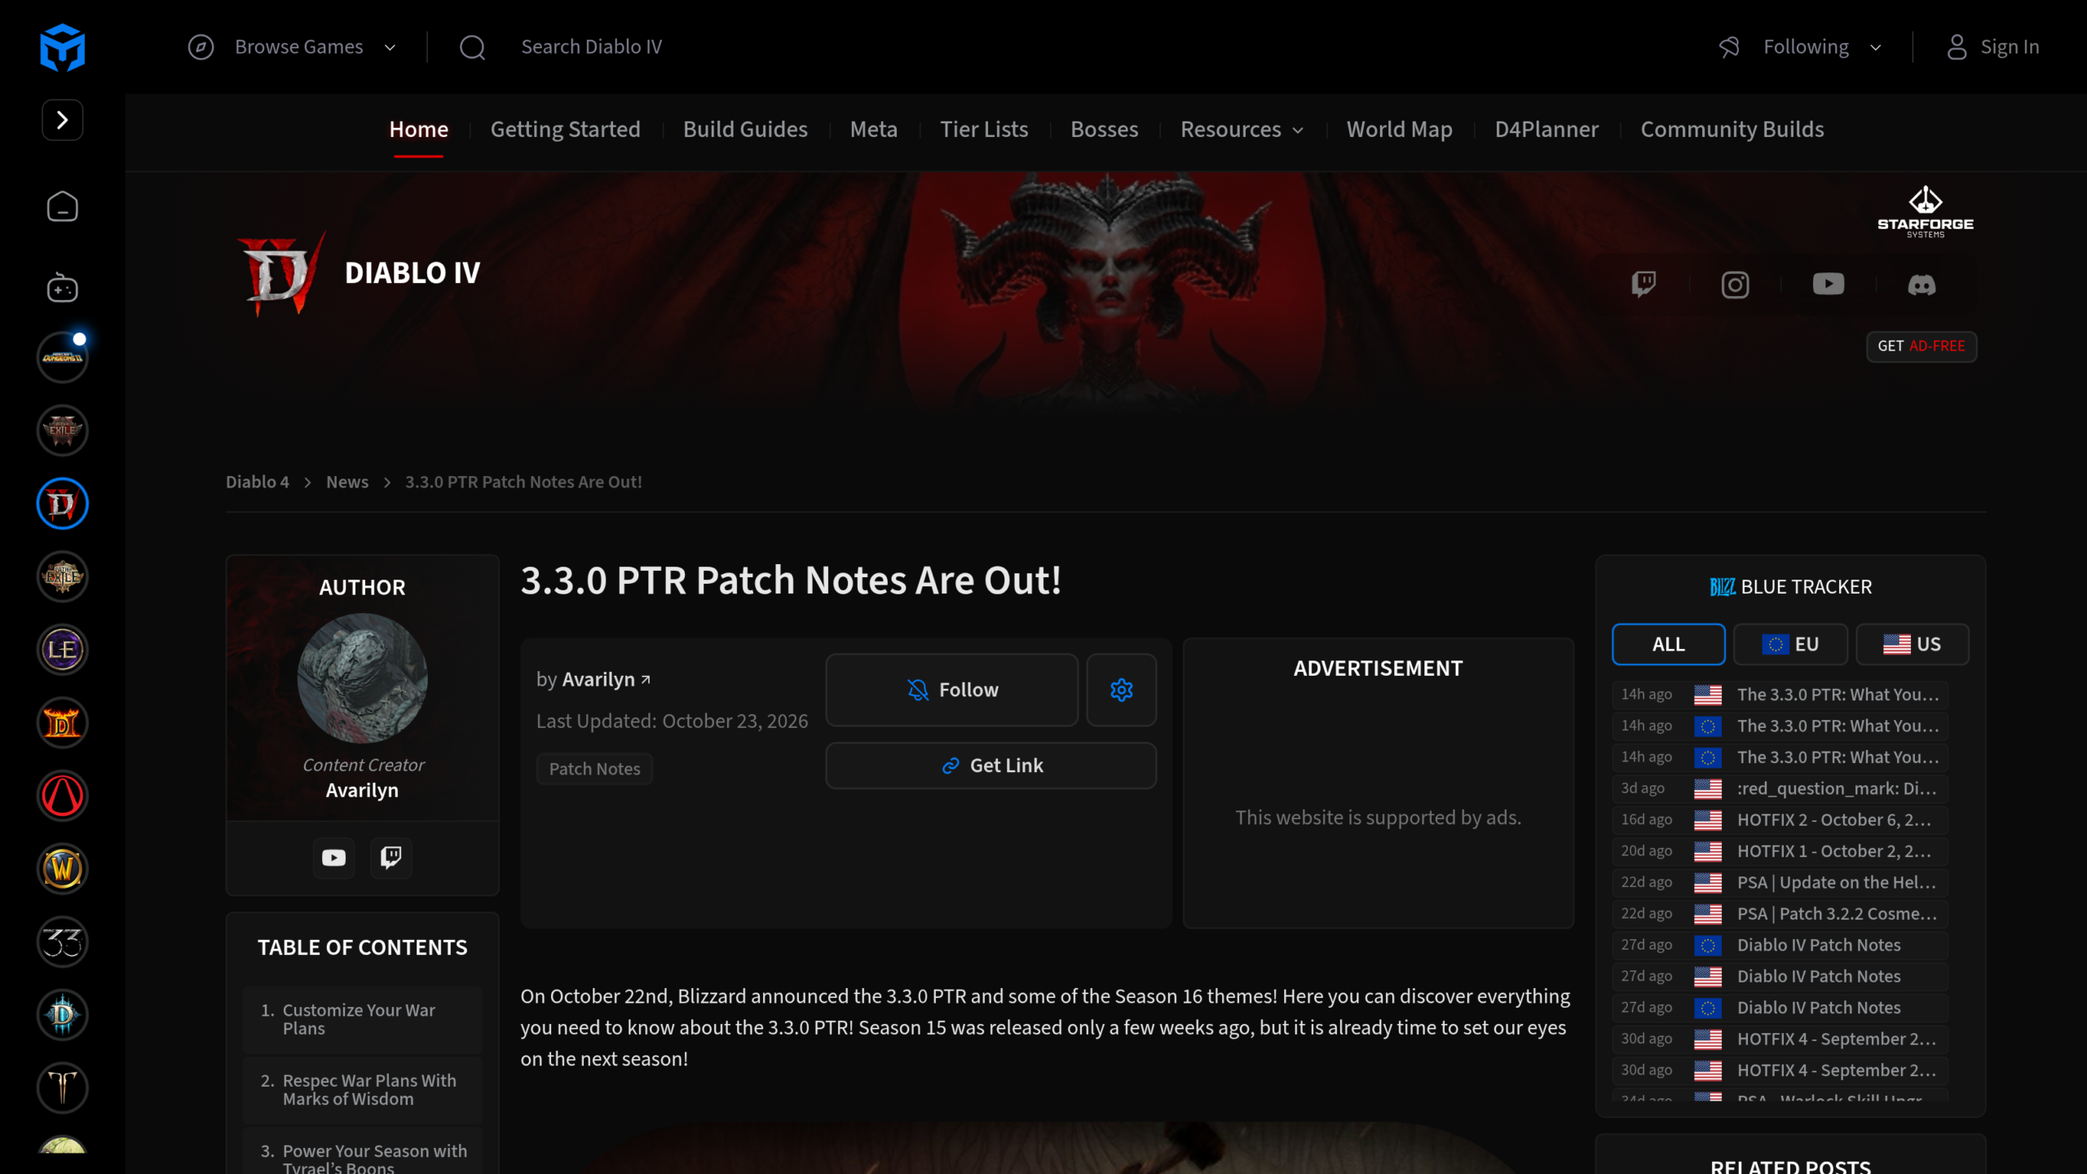Open the sidebar home icon
The image size is (2087, 1174).
(62, 207)
